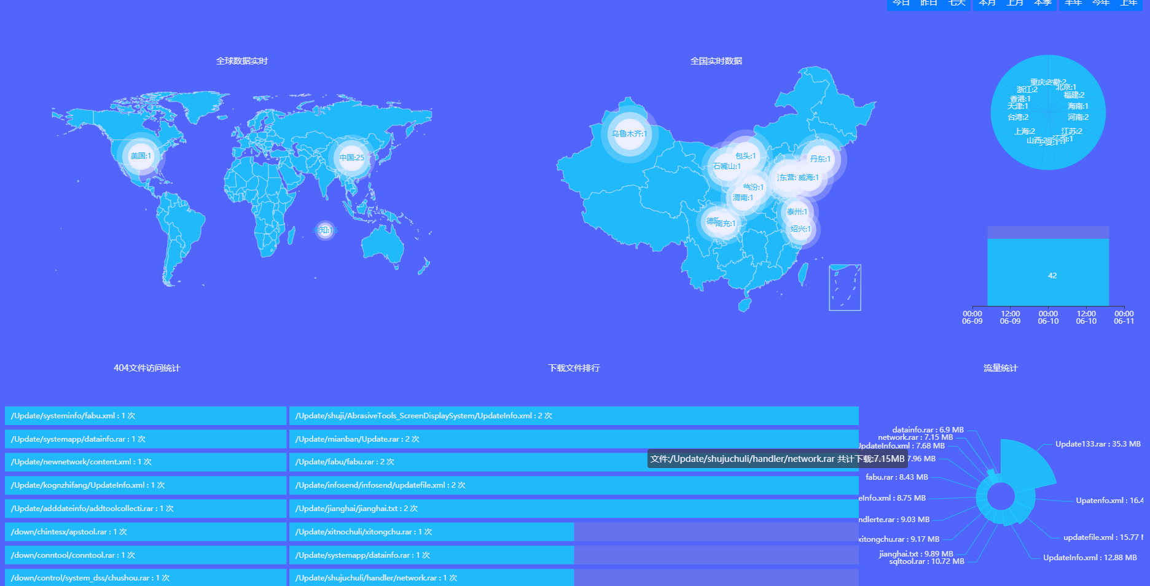Click /down/conntool/conntool.rar 404 row
The height and width of the screenshot is (586, 1150).
(x=146, y=555)
